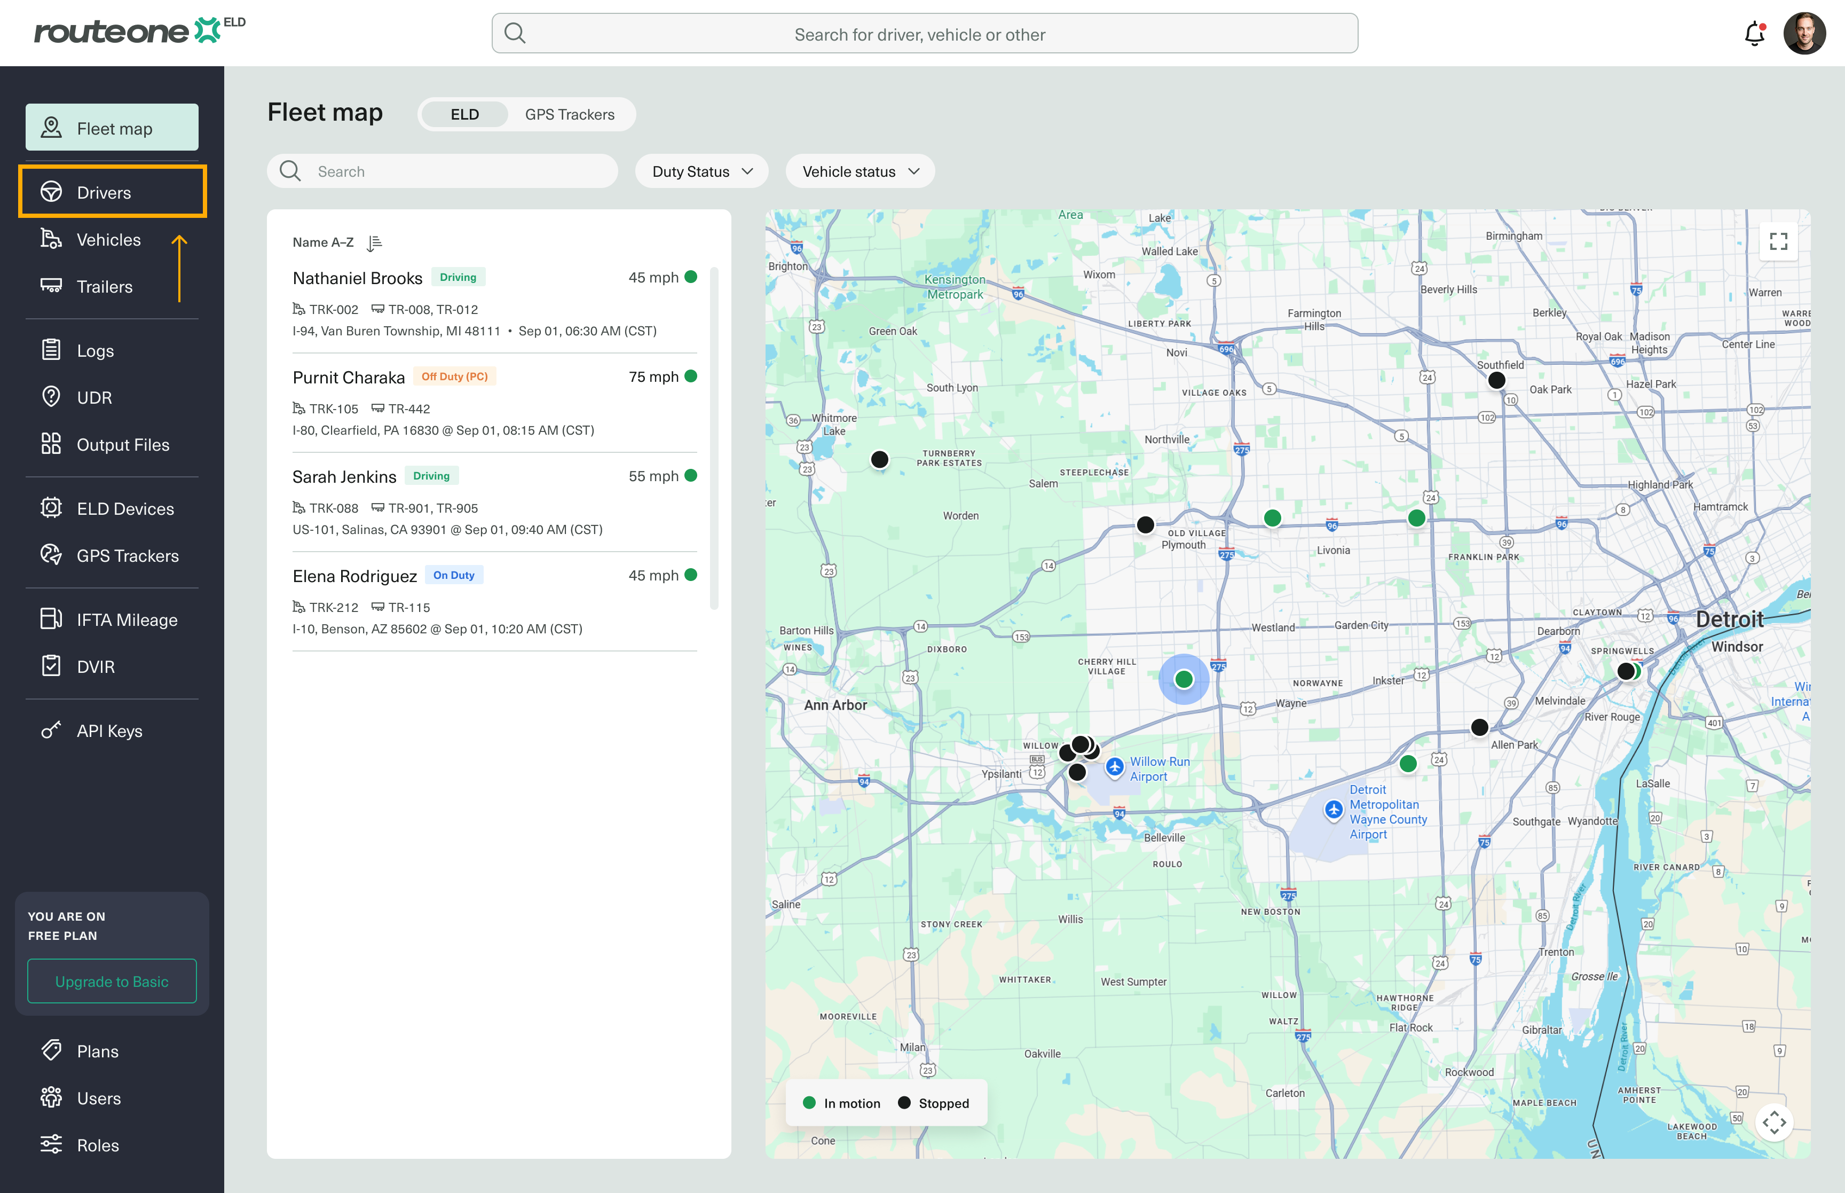
Task: Select the highlighted green vehicle marker near Cherry Hill Village
Action: (1183, 679)
